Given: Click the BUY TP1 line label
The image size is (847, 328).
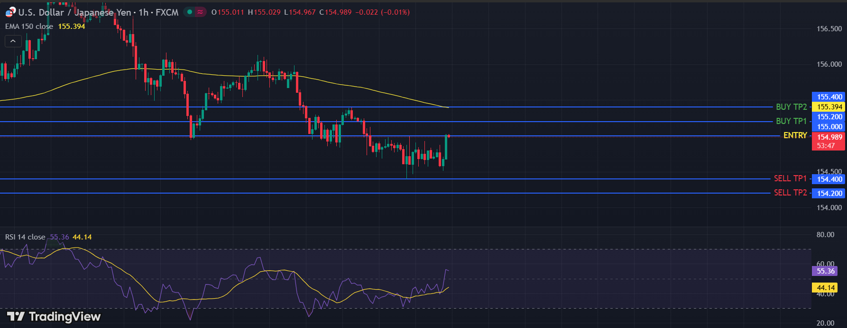Looking at the screenshot, I should coord(791,121).
